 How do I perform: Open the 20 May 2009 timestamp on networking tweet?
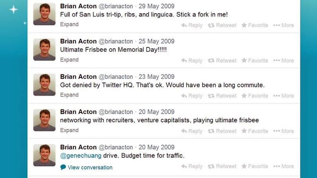coord(156,112)
